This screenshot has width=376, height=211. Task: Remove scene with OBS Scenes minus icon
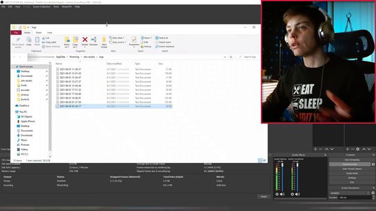click(x=321, y=149)
